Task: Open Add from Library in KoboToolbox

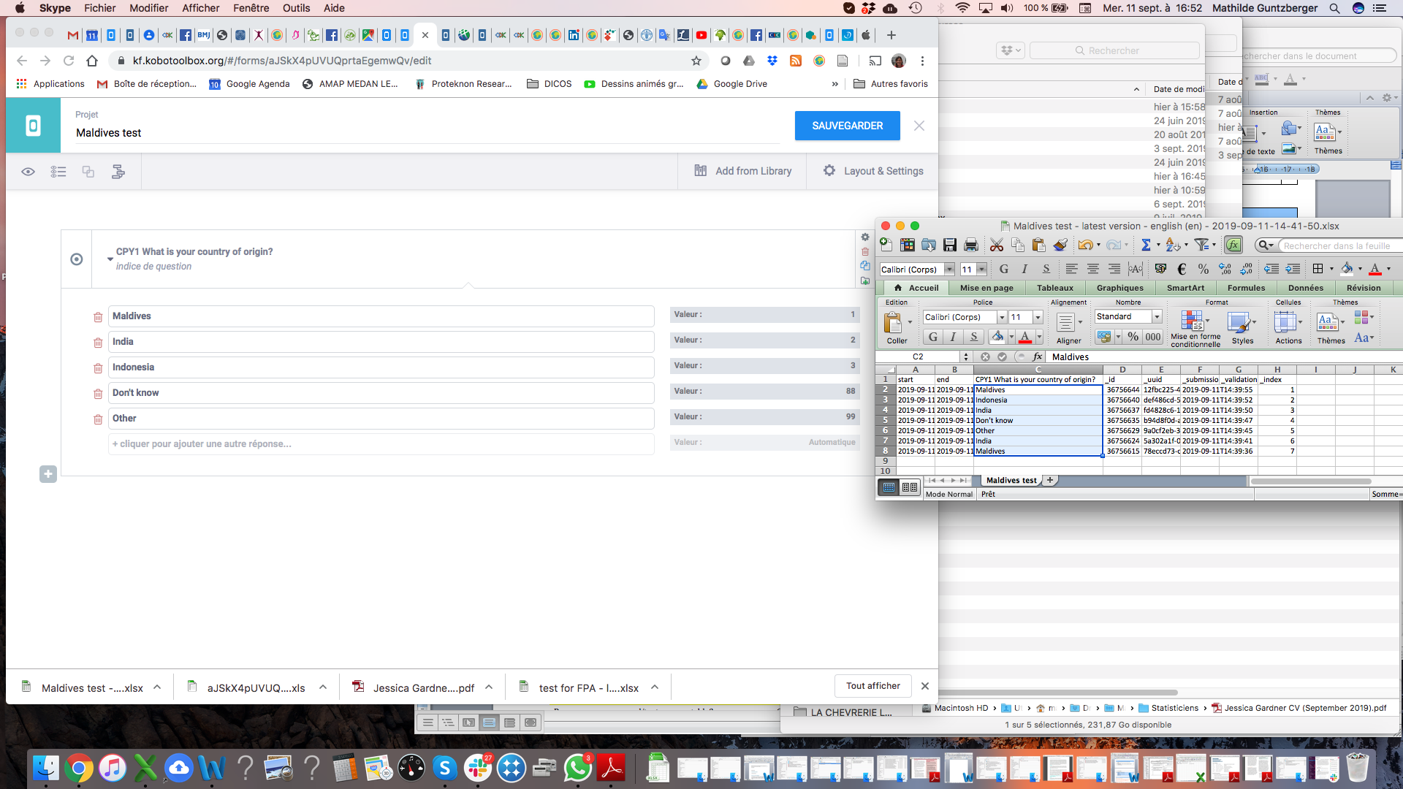Action: [x=742, y=171]
